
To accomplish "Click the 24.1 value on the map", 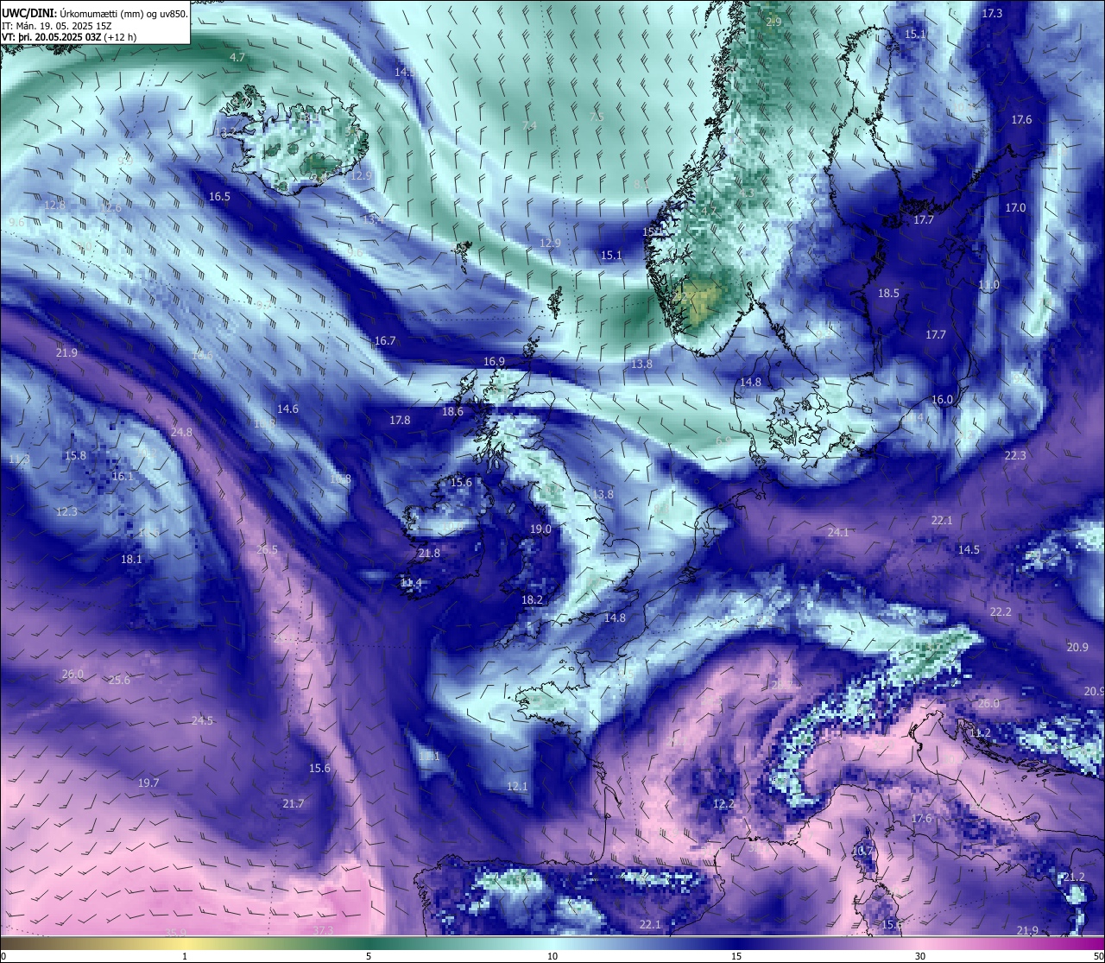I will 838,533.
